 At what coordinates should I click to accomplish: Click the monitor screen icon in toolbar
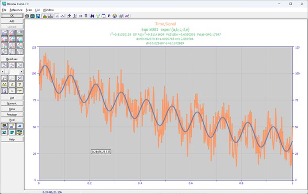104,16
